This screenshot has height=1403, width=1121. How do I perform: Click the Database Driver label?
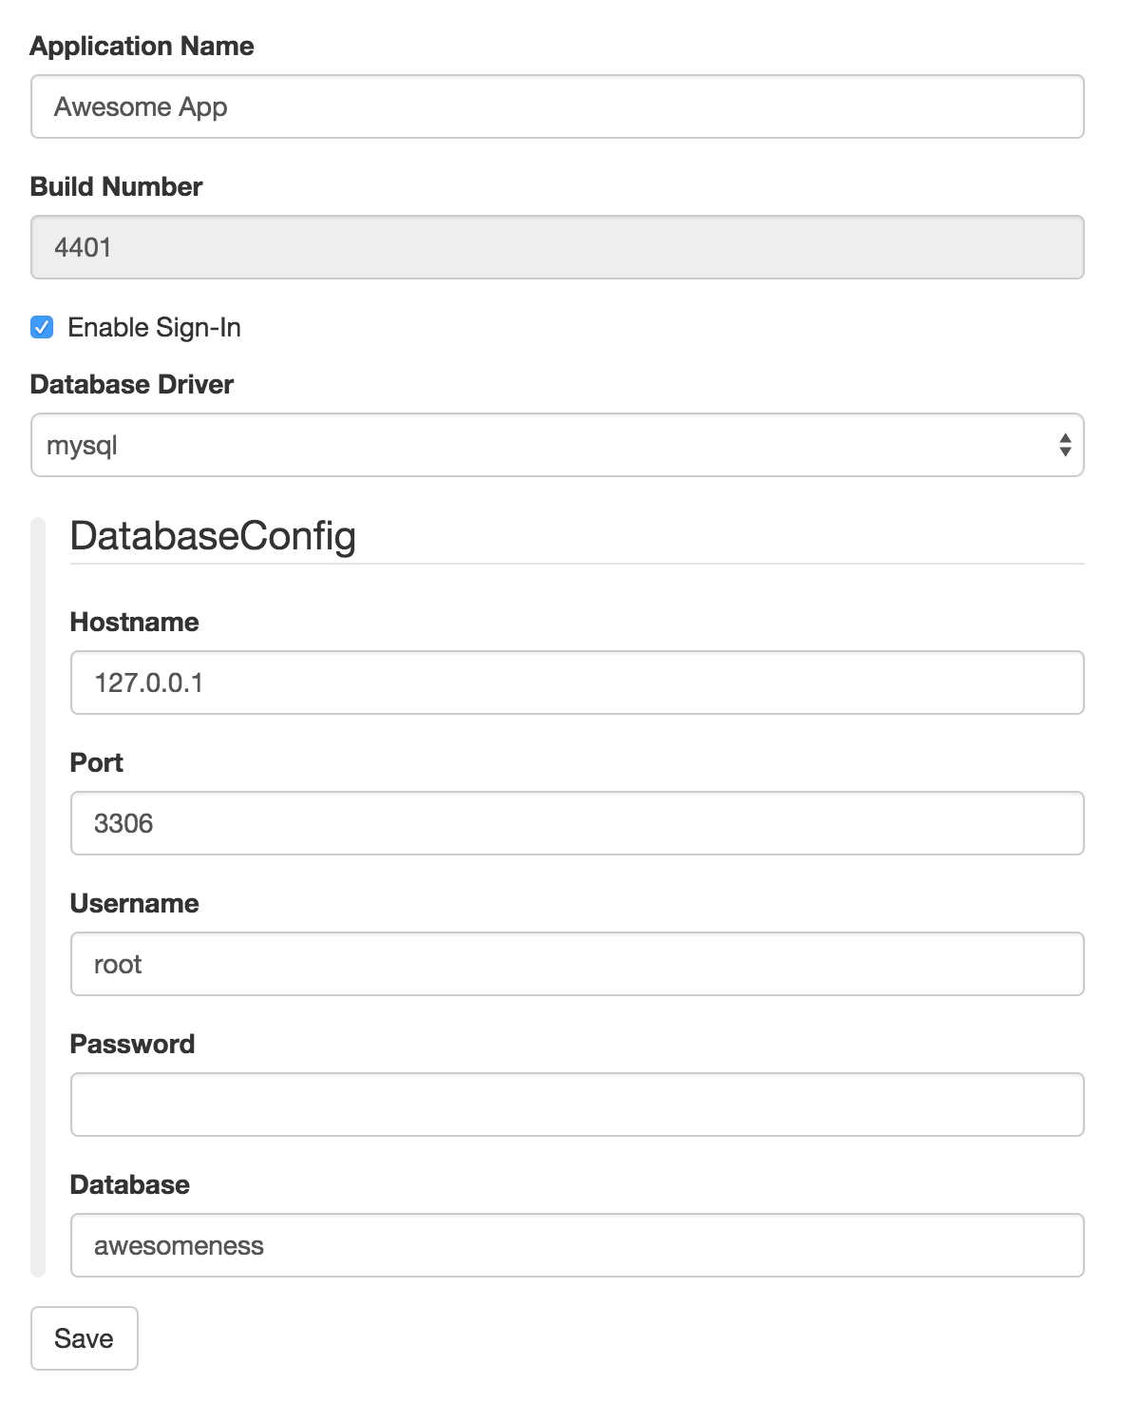pos(132,384)
